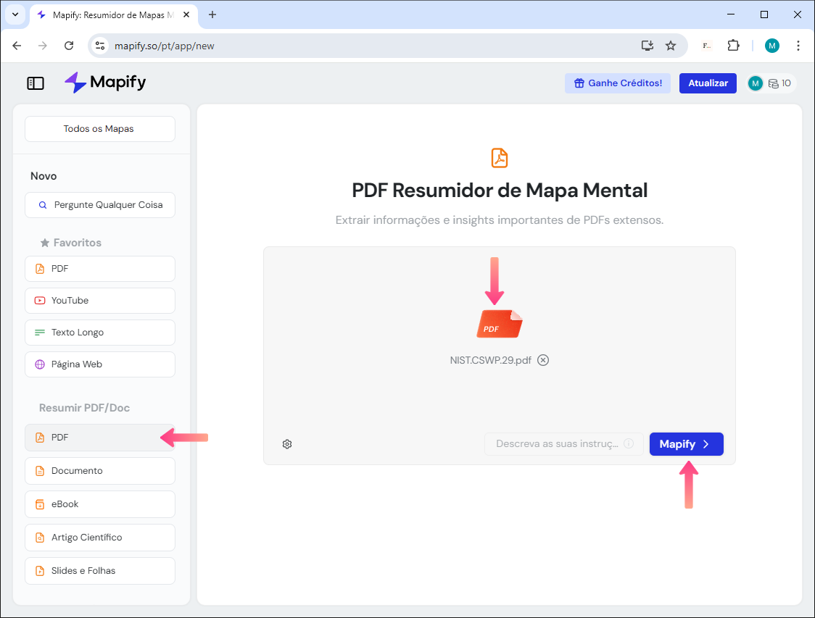Image resolution: width=815 pixels, height=618 pixels.
Task: Click the Novo heading in the sidebar
Action: tap(44, 176)
